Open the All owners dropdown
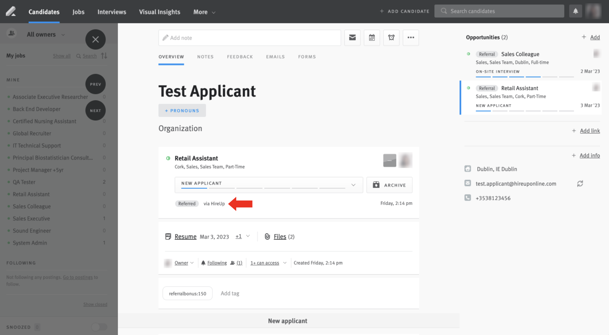 click(x=45, y=34)
